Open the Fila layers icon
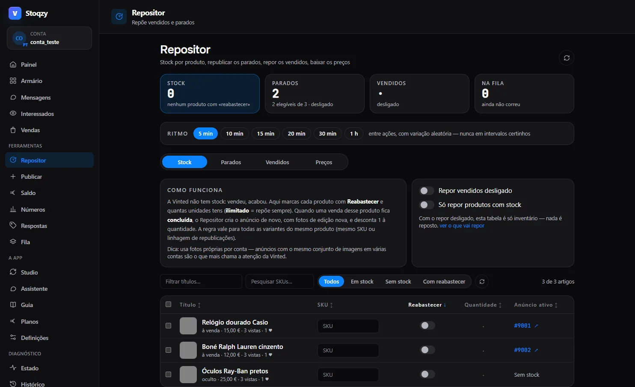635x387 pixels. (x=13, y=242)
